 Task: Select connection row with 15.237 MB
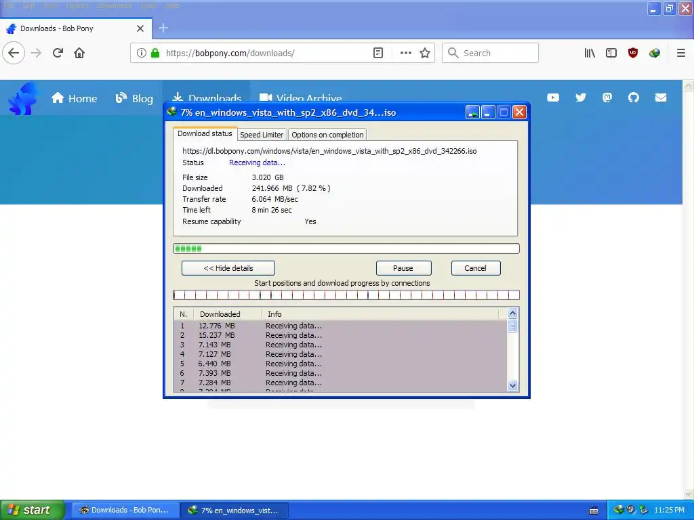pos(340,335)
